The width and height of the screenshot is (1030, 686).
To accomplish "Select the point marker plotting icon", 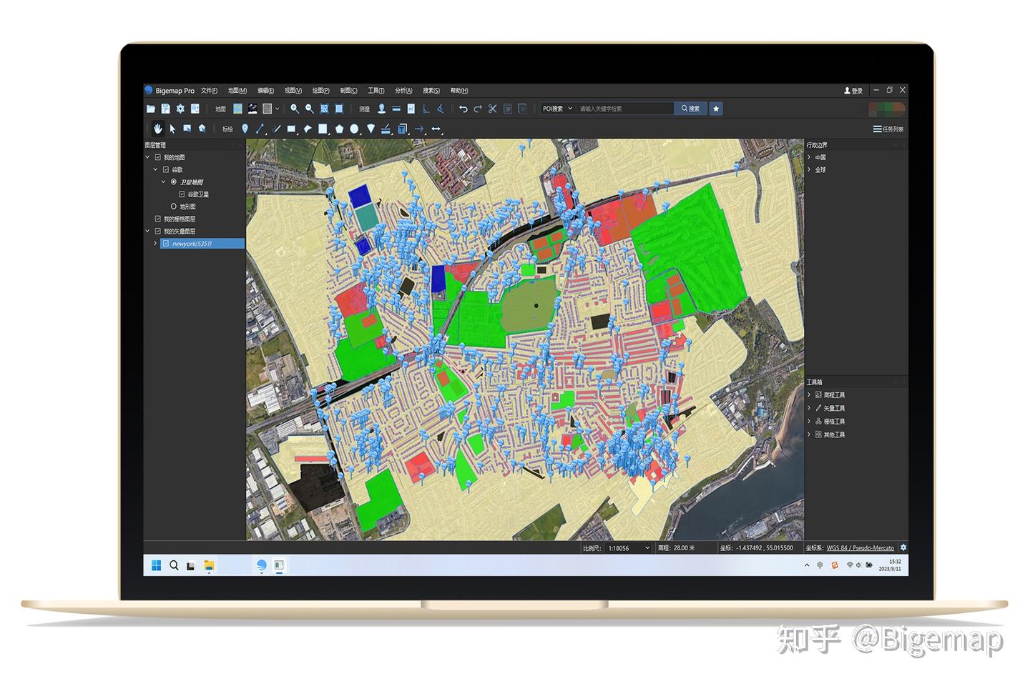I will click(246, 129).
